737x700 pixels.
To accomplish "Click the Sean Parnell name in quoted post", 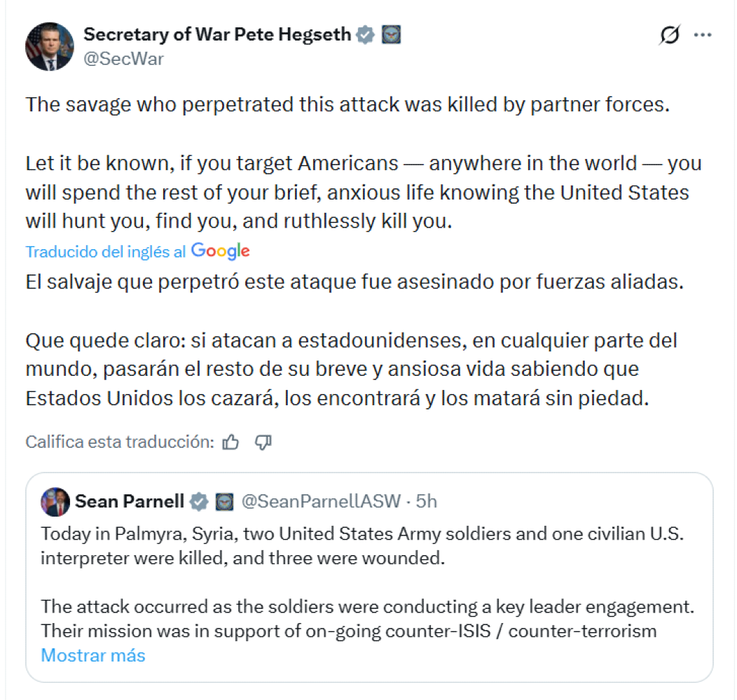I will [130, 501].
